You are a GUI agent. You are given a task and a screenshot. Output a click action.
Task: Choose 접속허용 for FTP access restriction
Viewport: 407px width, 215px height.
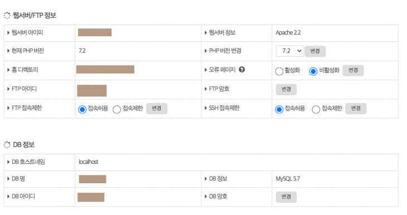click(82, 109)
